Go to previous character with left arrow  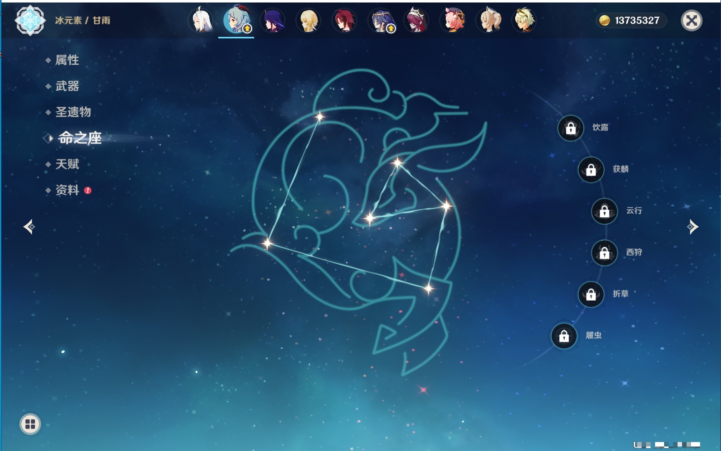29,227
